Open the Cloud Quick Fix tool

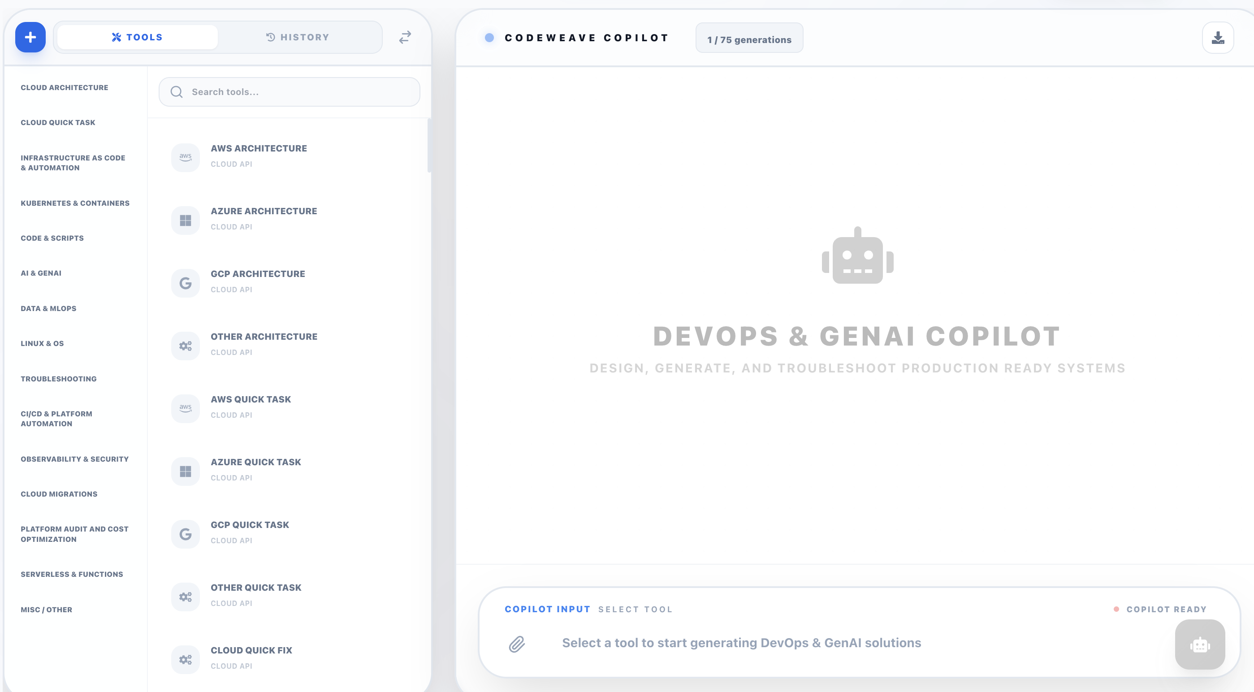click(x=251, y=657)
